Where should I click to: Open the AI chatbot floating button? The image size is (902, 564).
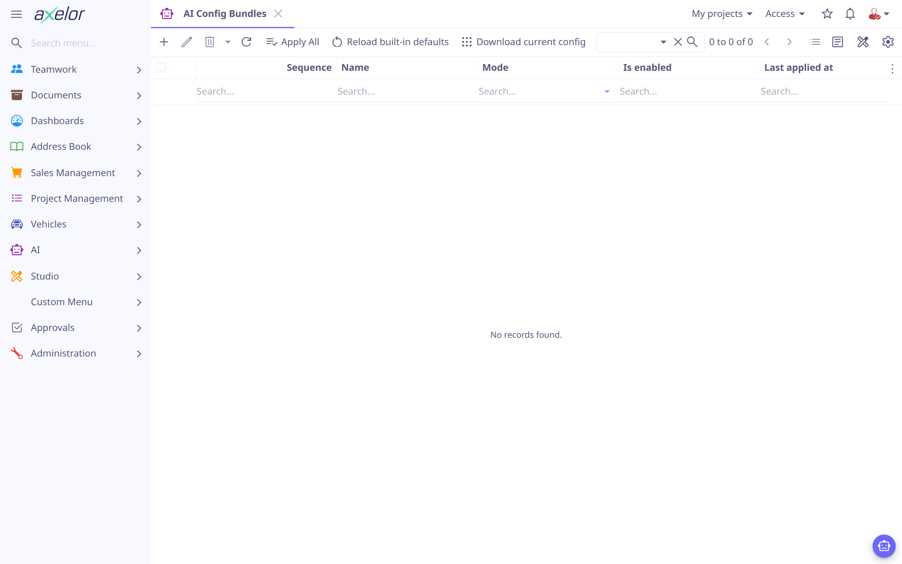pyautogui.click(x=884, y=546)
